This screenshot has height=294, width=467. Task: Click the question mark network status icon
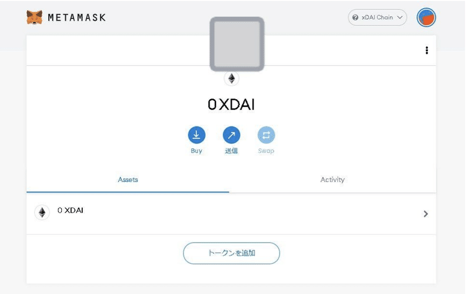click(x=355, y=17)
